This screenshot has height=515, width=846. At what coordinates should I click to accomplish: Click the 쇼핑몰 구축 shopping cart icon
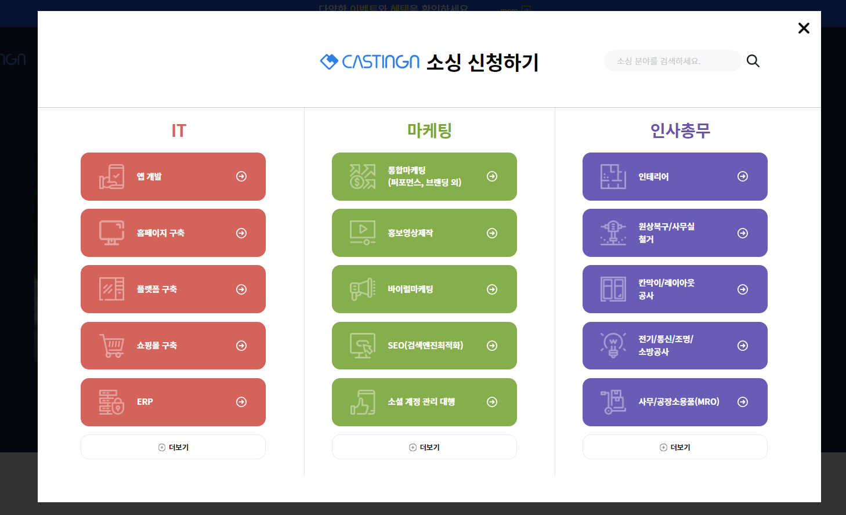coord(111,346)
